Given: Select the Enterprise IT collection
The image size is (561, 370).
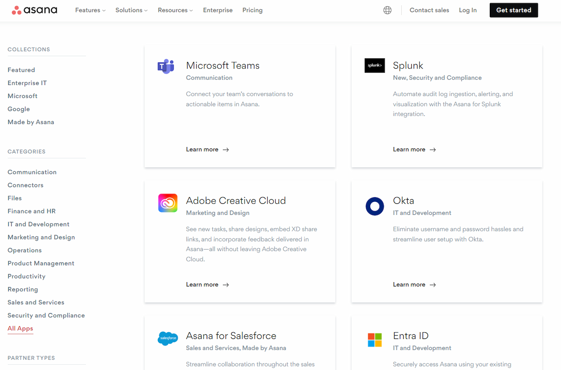Looking at the screenshot, I should coord(27,83).
